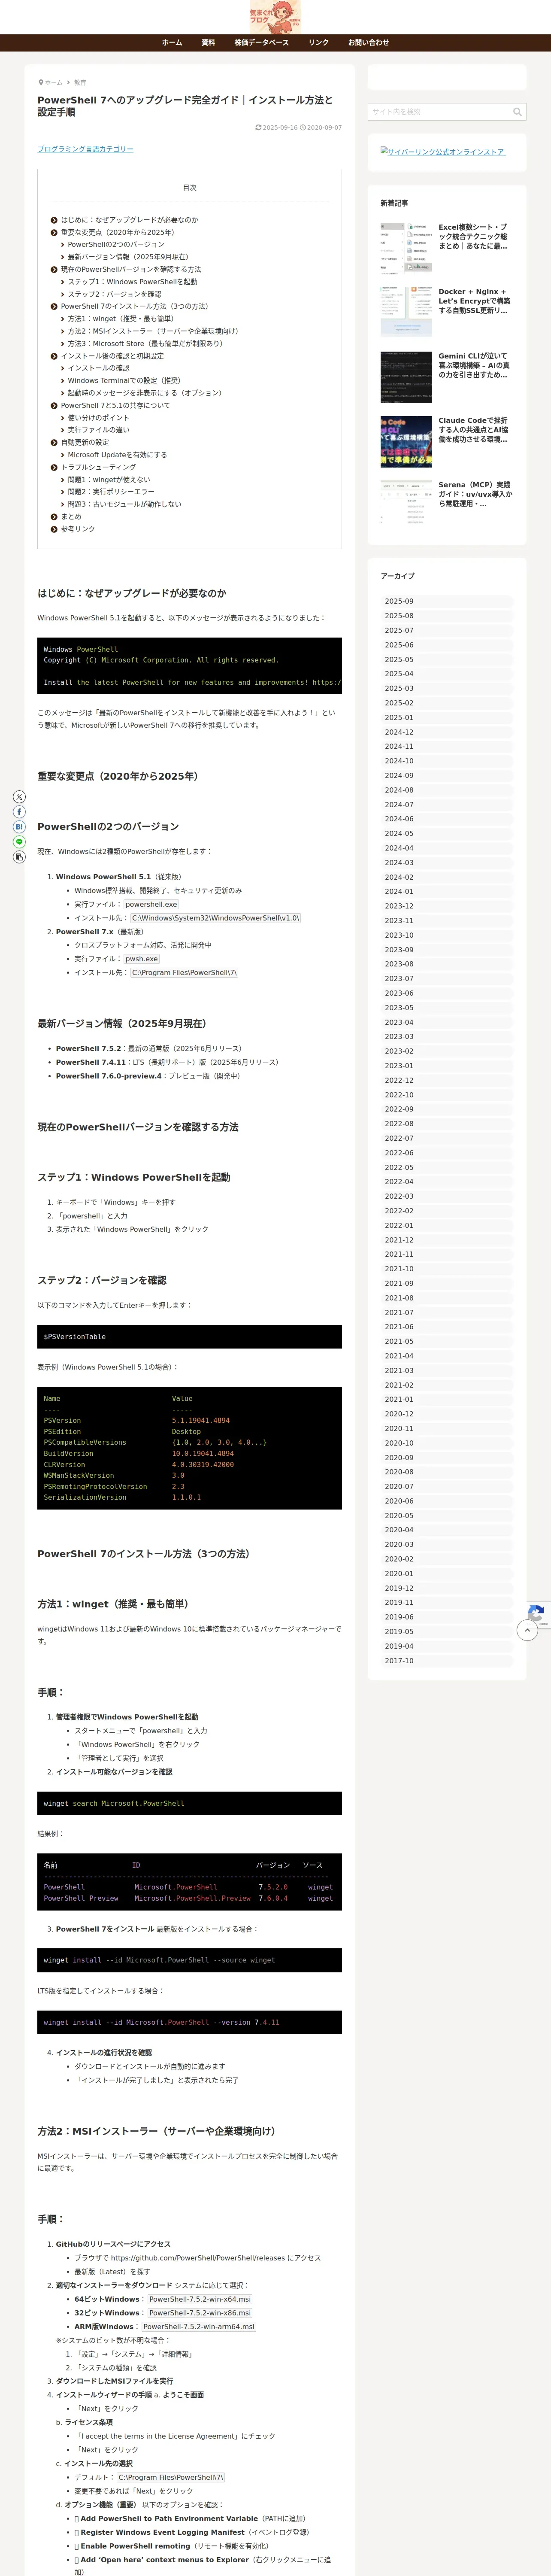The height and width of the screenshot is (2576, 551).
Task: Open the Gemini CLI article thumbnail
Action: pyautogui.click(x=406, y=377)
